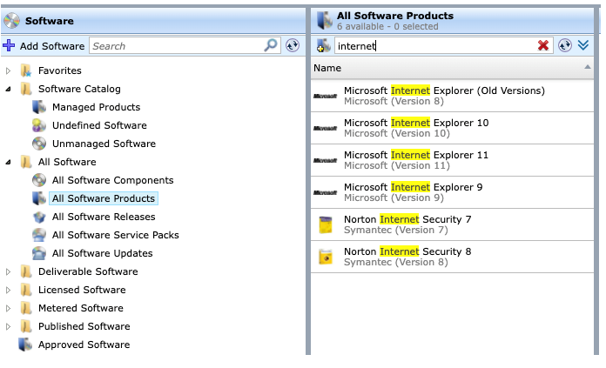Click the All Software Components disc icon

[x=39, y=180]
